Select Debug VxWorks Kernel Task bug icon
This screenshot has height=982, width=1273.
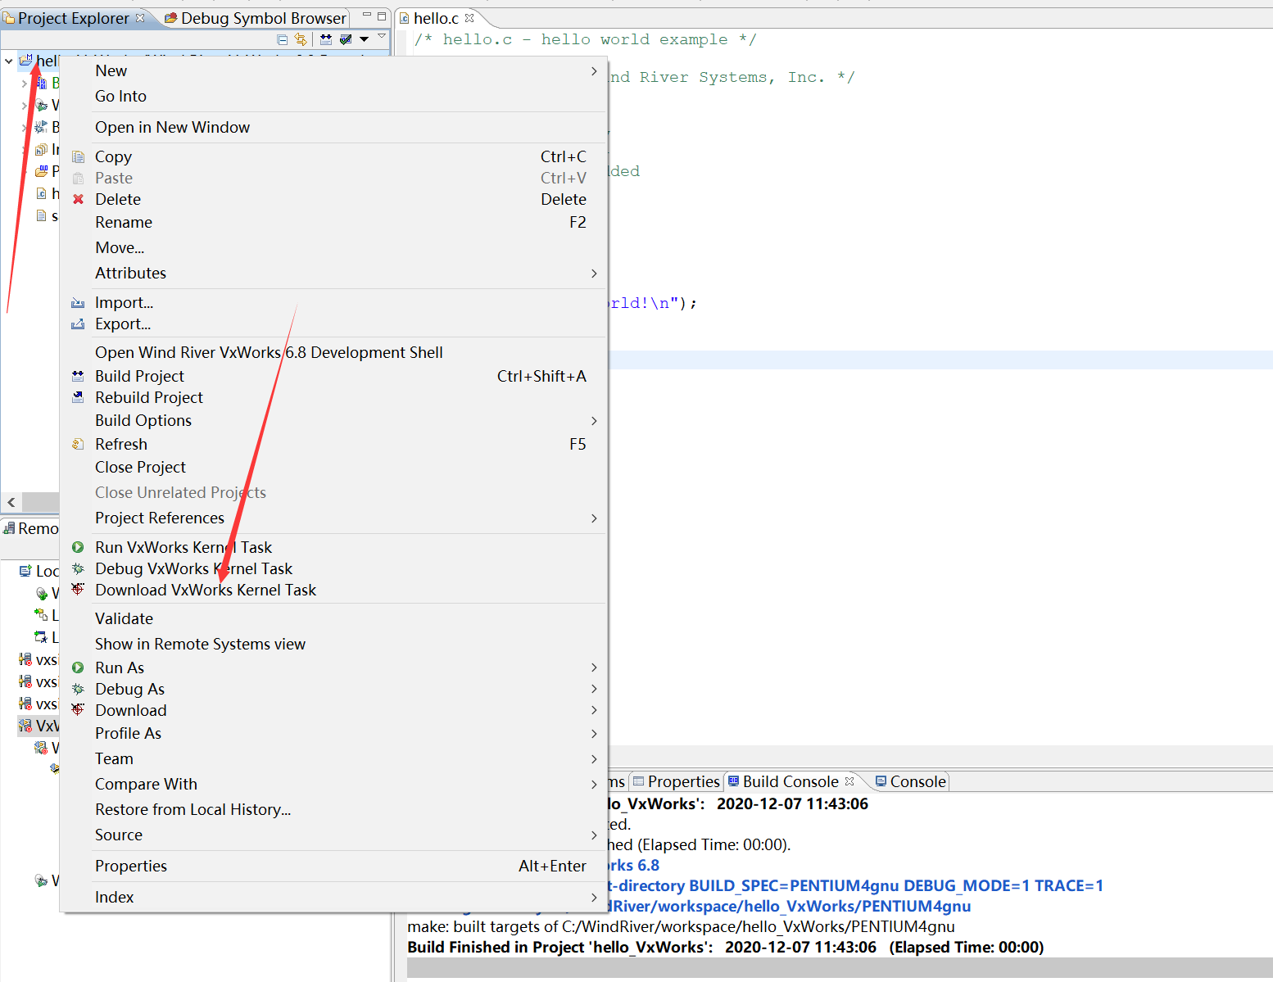(x=78, y=568)
